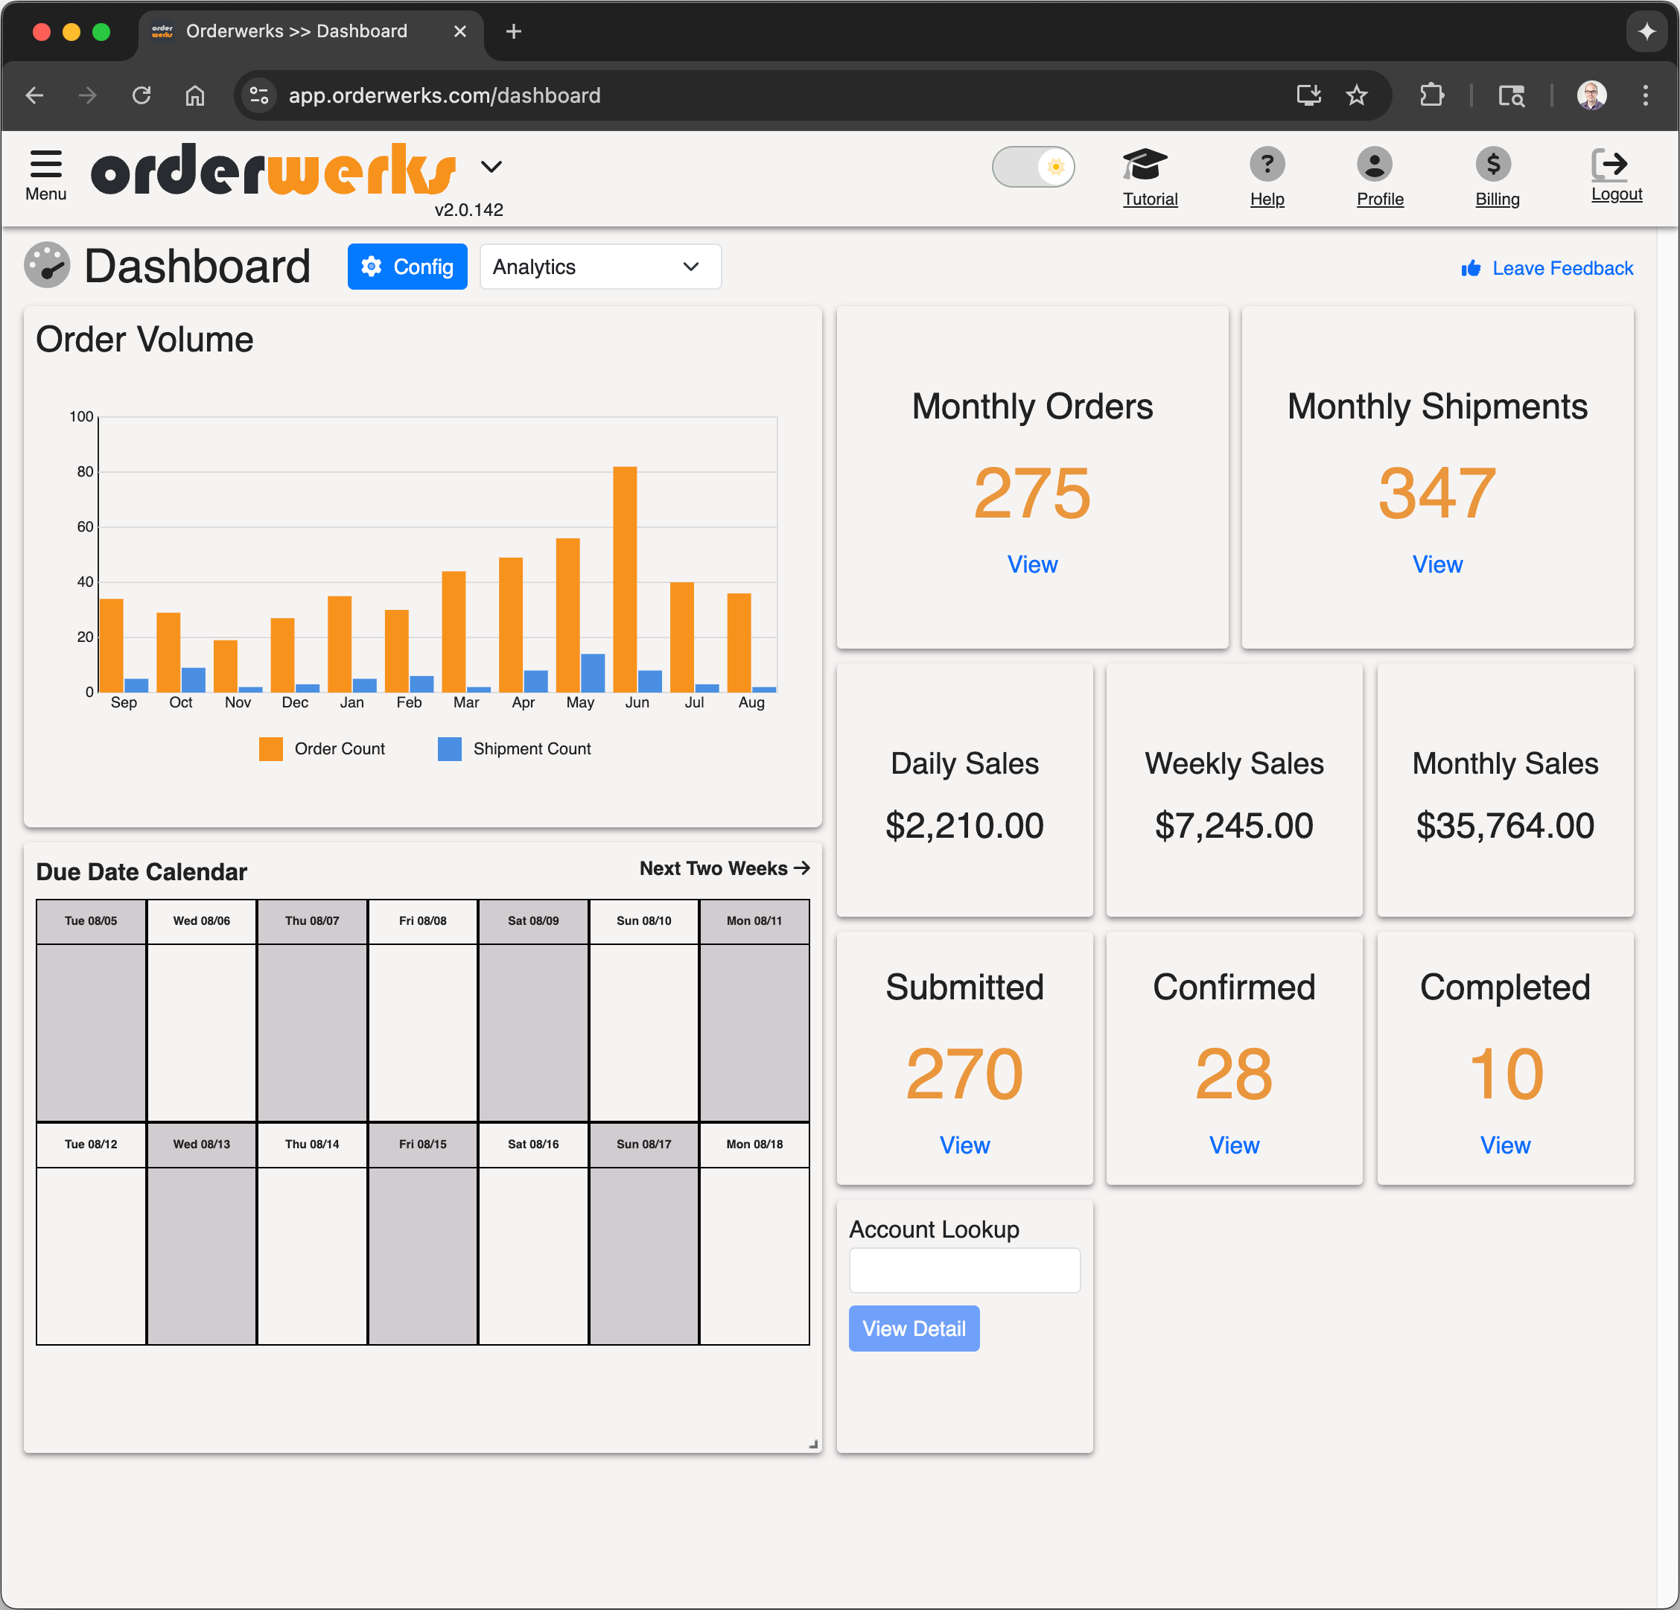Open the Next Two Weeks calendar view
The height and width of the screenshot is (1610, 1680).
pyautogui.click(x=723, y=868)
